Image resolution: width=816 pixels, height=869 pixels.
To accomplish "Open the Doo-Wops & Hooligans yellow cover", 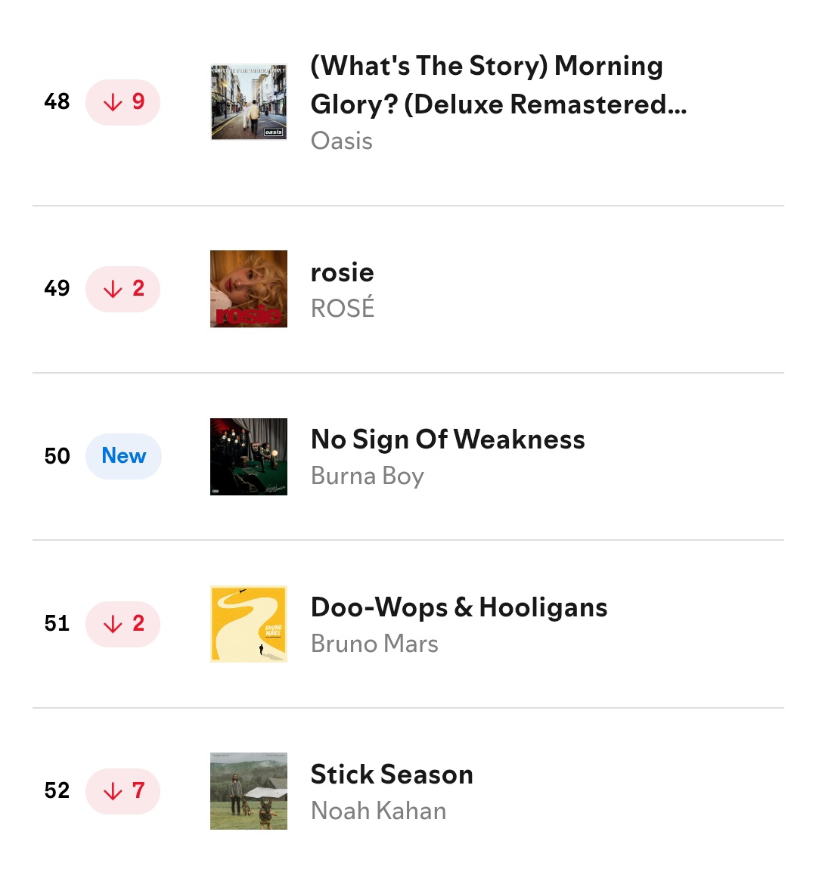I will [x=249, y=624].
